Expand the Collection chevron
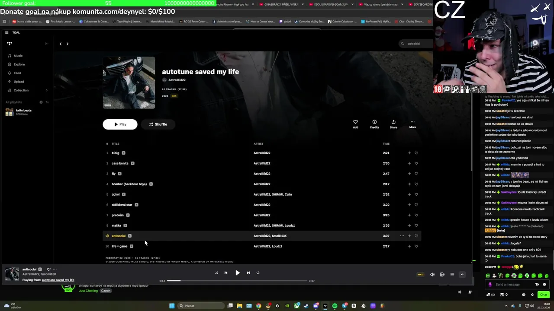The width and height of the screenshot is (554, 311). [47, 90]
